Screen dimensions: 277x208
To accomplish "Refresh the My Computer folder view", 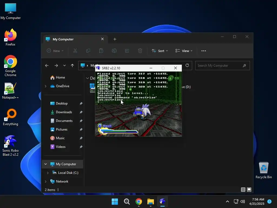I will click(x=187, y=66).
